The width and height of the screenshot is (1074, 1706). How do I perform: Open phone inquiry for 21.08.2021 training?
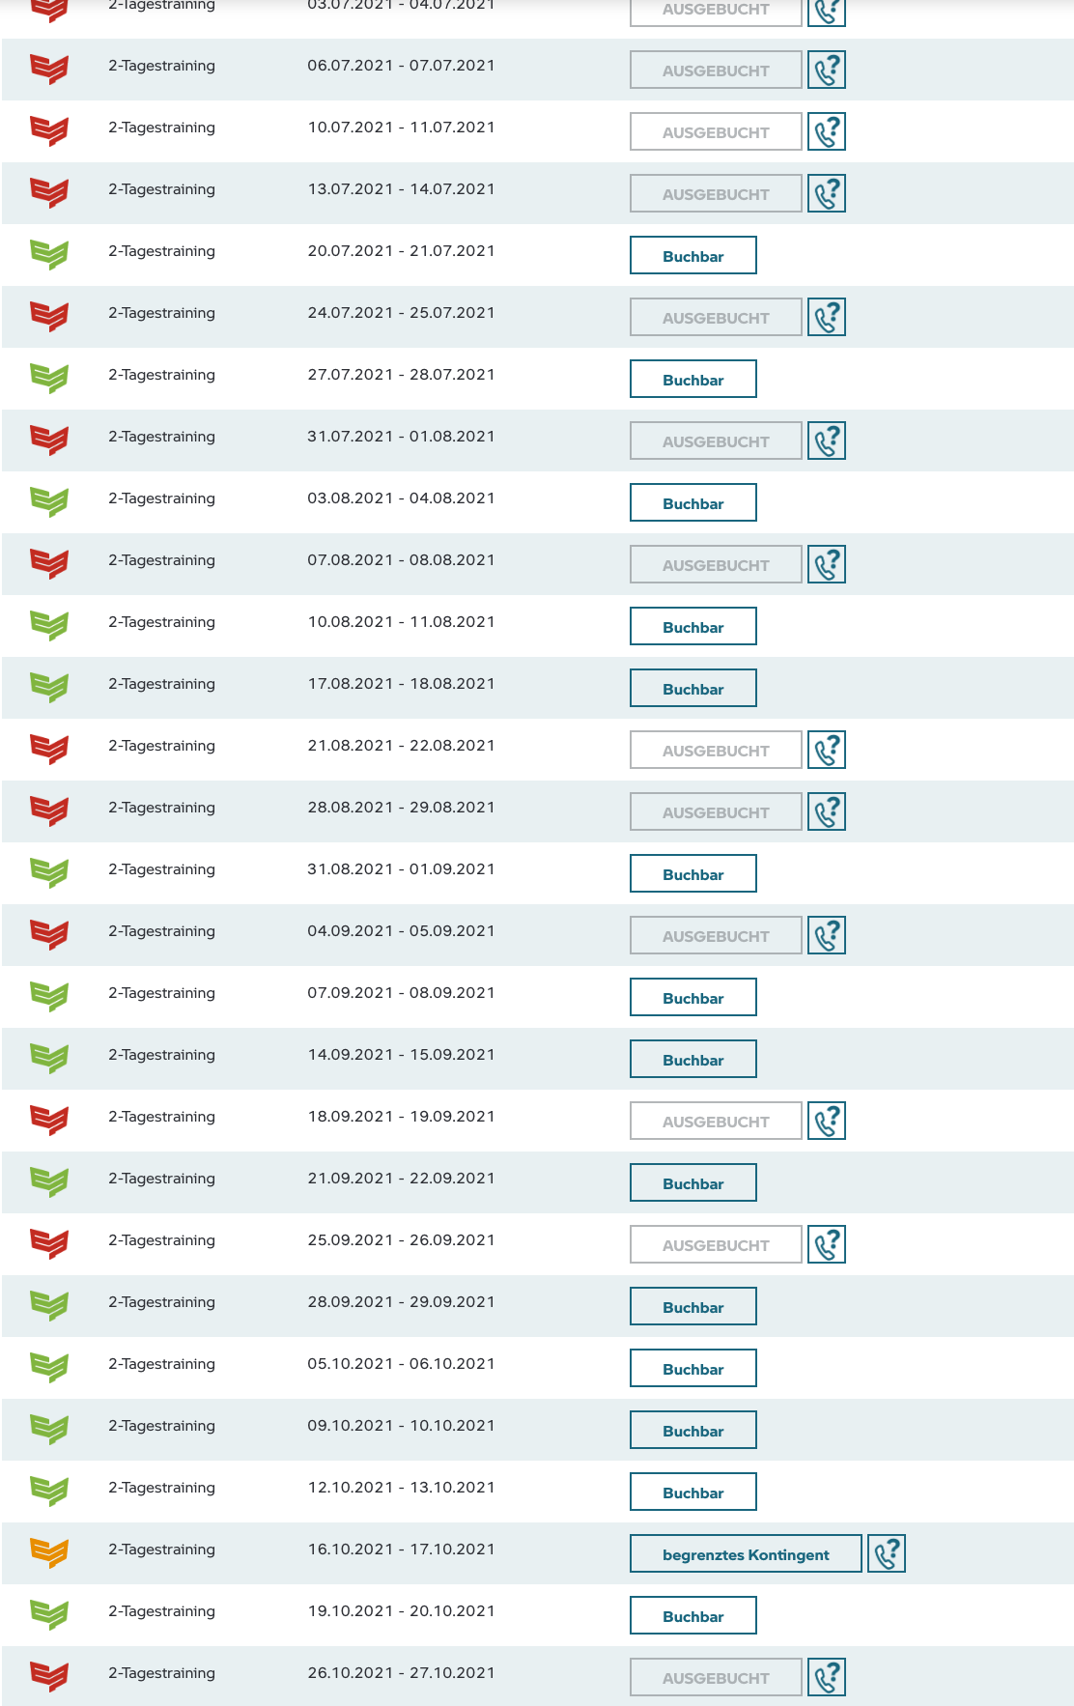click(827, 750)
